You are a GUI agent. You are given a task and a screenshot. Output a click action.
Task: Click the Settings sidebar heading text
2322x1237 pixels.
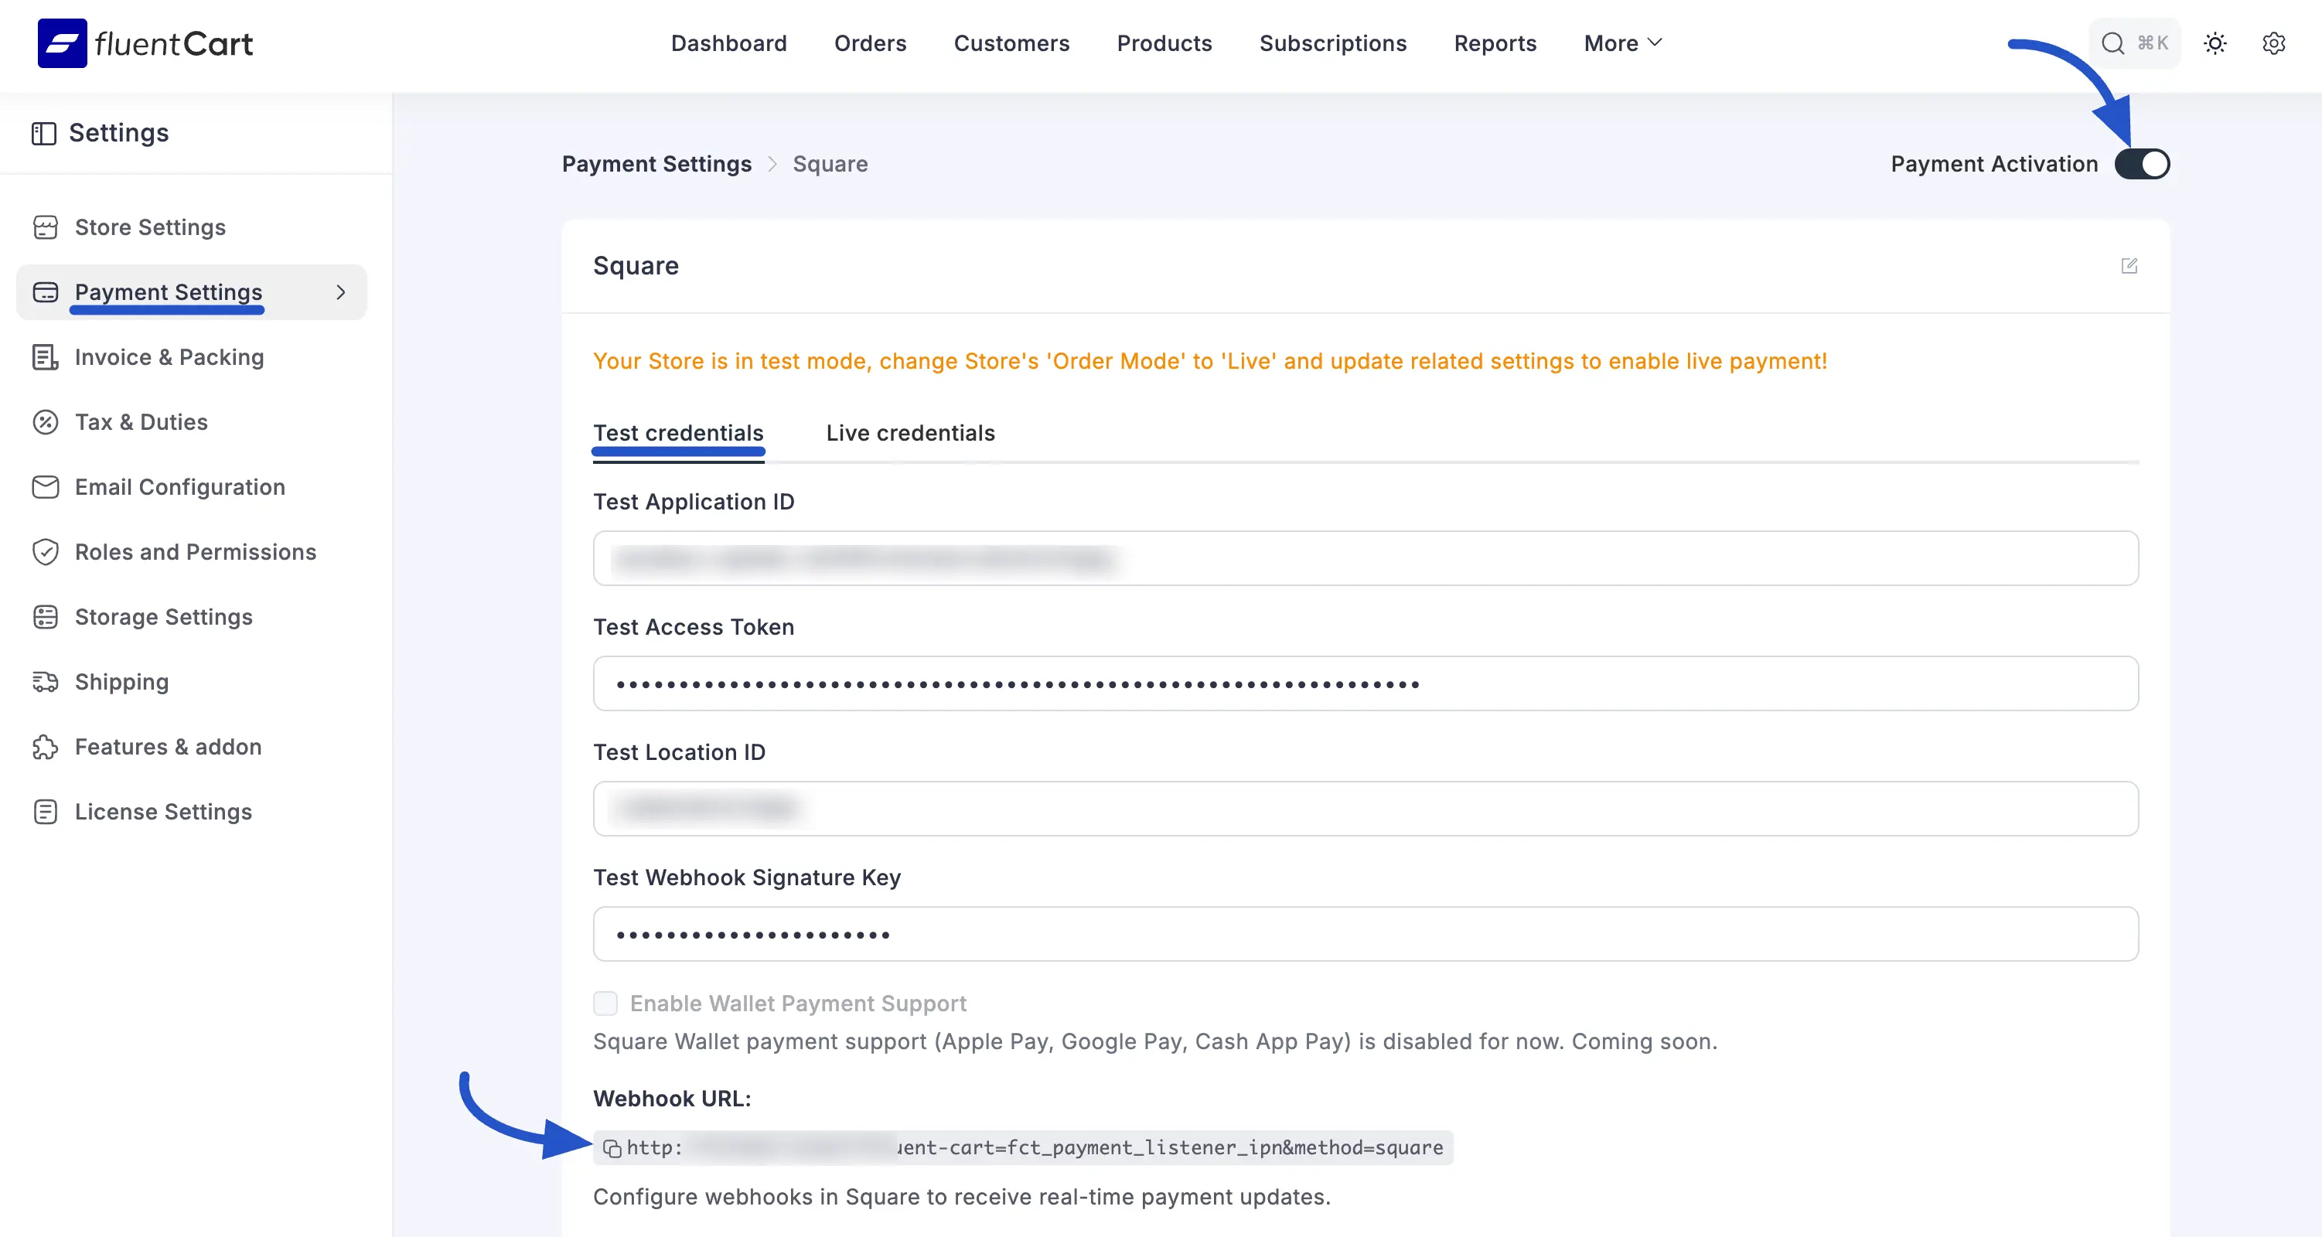pyautogui.click(x=119, y=134)
